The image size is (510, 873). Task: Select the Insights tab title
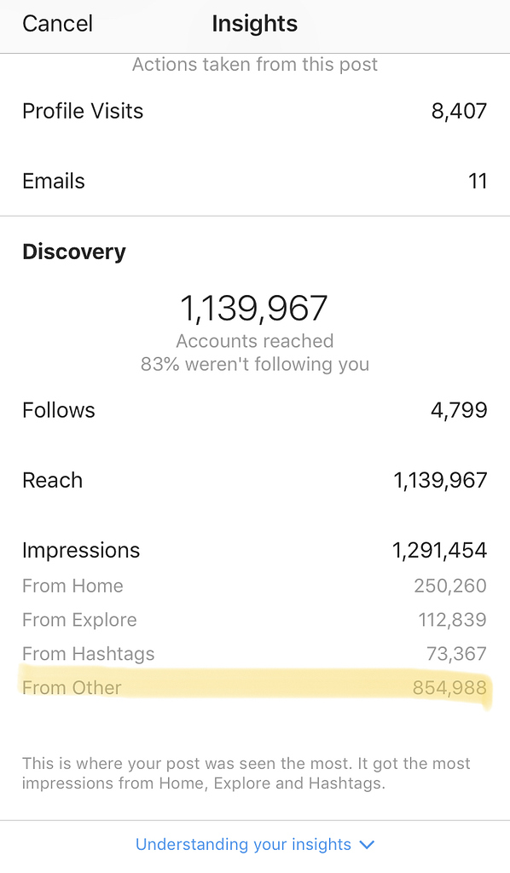(254, 24)
